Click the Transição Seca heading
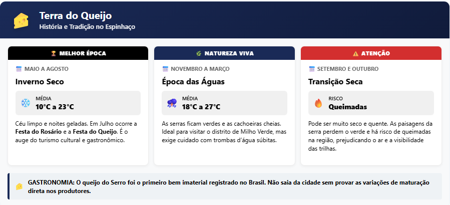Image resolution: width=450 pixels, height=205 pixels. click(335, 82)
